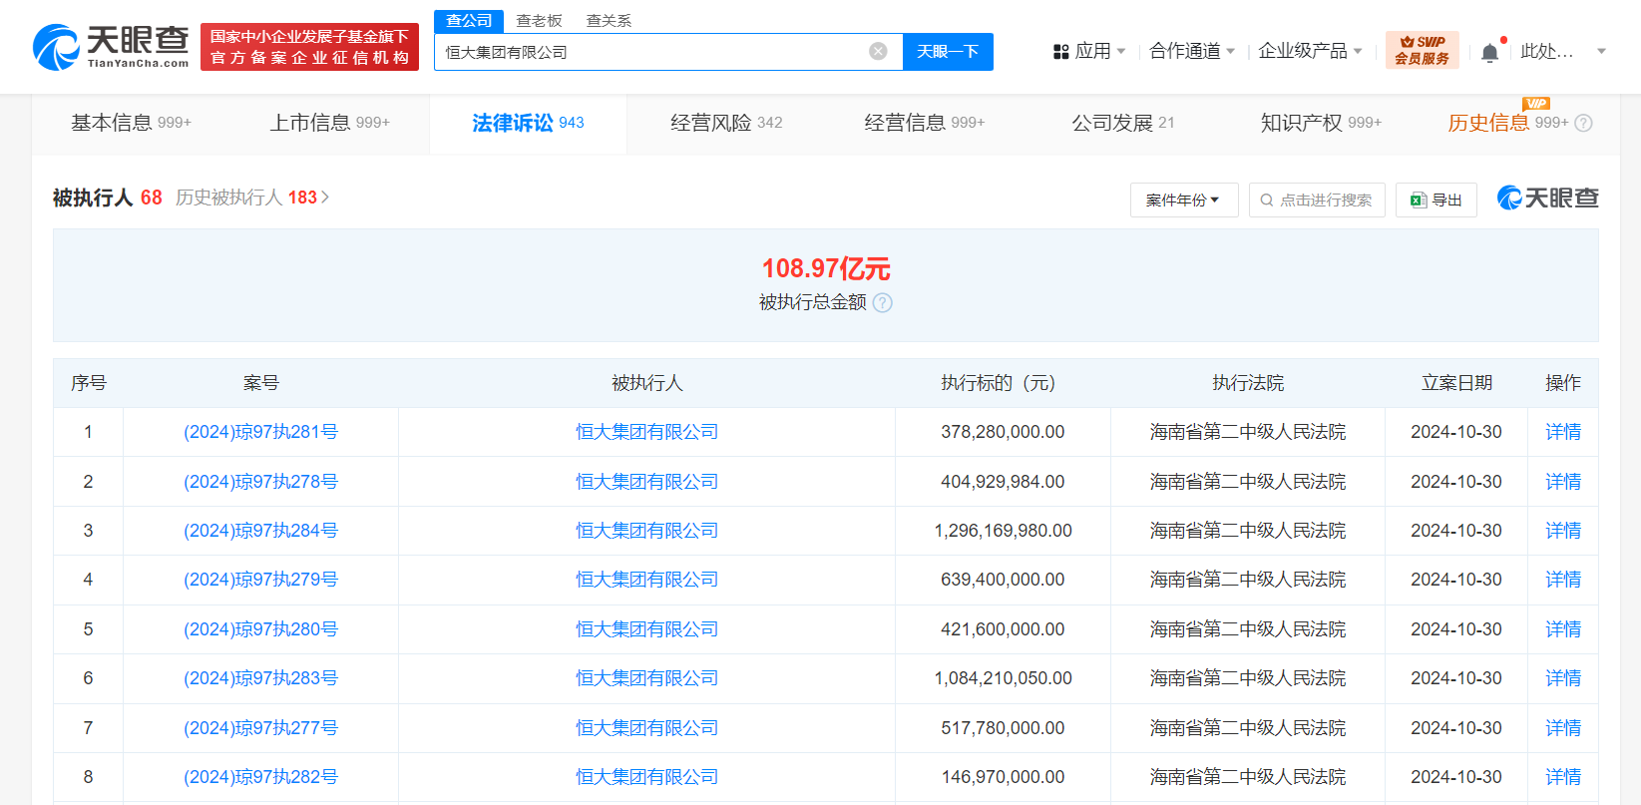
Task: Expand the 企业级产品 dropdown menu
Action: pyautogui.click(x=1310, y=51)
